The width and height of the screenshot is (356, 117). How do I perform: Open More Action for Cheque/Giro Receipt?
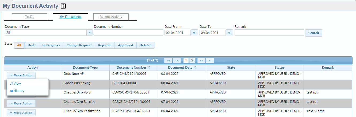tap(21, 103)
